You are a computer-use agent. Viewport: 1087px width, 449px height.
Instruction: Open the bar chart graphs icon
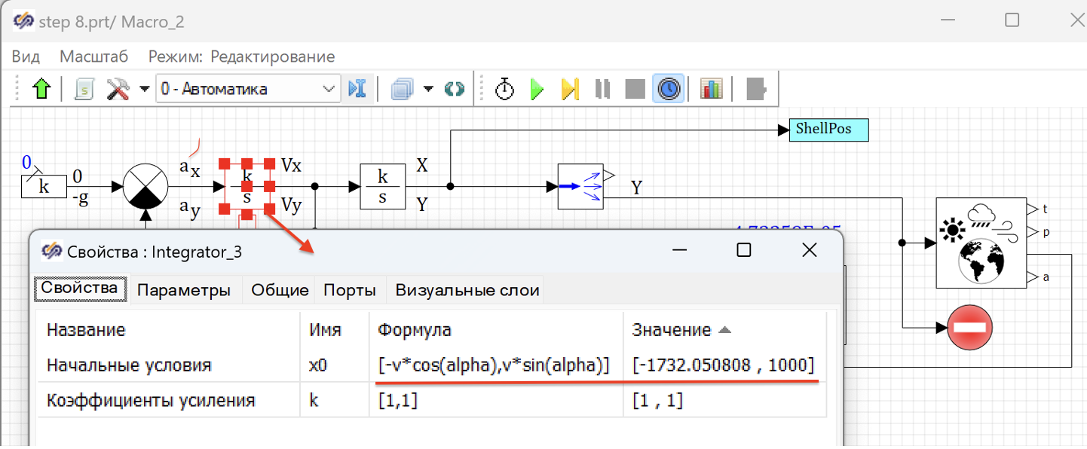tap(711, 89)
